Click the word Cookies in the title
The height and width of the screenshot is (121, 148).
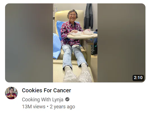pos(32,90)
